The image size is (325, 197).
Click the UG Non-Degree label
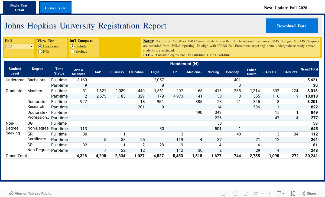[38, 126]
